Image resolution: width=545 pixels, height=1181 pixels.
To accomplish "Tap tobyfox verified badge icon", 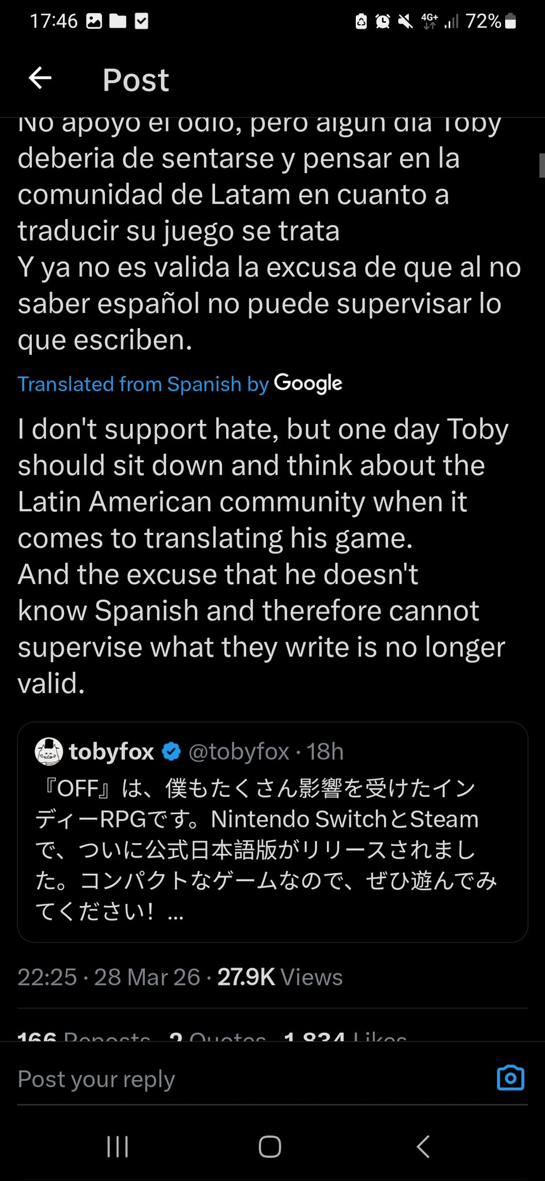I will coord(171,751).
